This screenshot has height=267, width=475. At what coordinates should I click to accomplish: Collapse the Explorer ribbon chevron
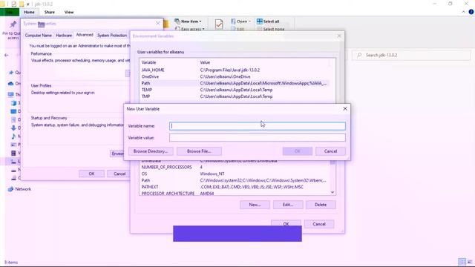click(x=463, y=12)
